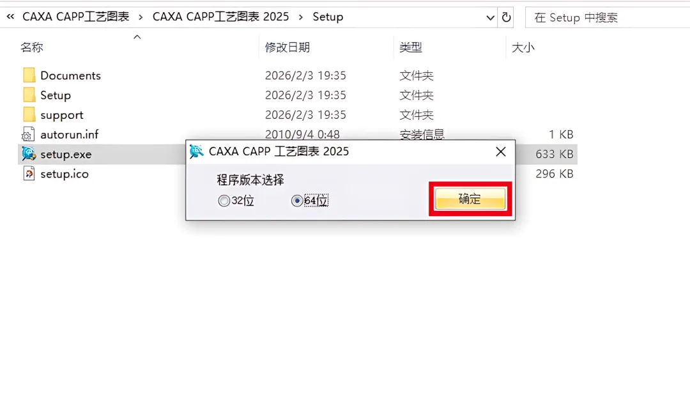Sort files by 名称 column header
The image size is (690, 395).
[x=32, y=47]
